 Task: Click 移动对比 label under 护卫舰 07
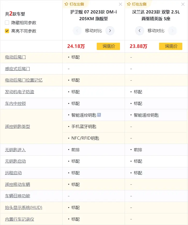93,31
